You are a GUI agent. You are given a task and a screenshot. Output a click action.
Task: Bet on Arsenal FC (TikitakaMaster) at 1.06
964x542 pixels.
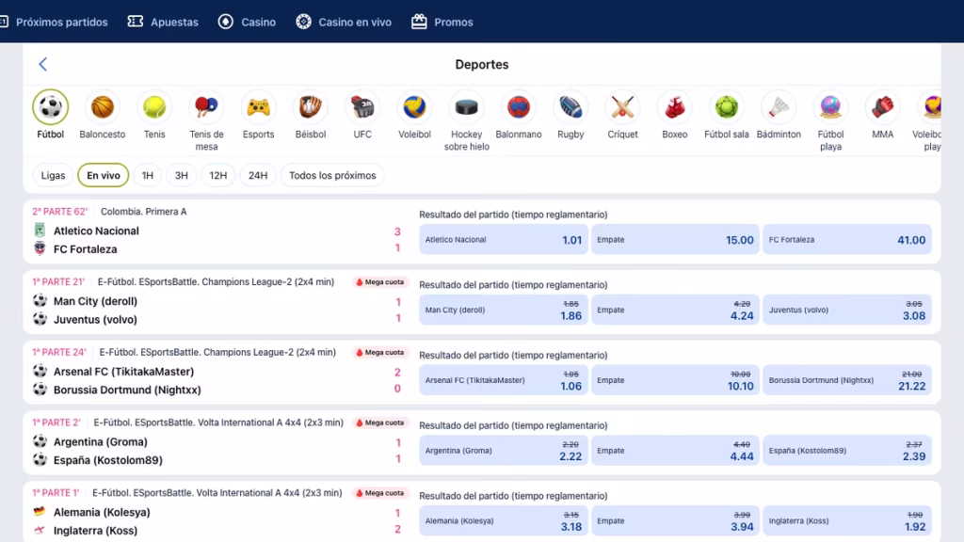504,380
